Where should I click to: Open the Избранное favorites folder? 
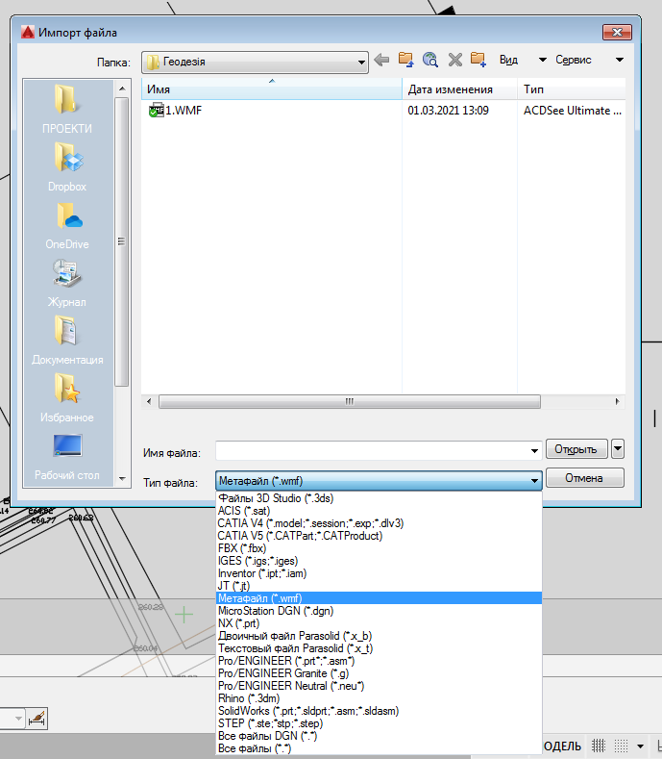[67, 397]
